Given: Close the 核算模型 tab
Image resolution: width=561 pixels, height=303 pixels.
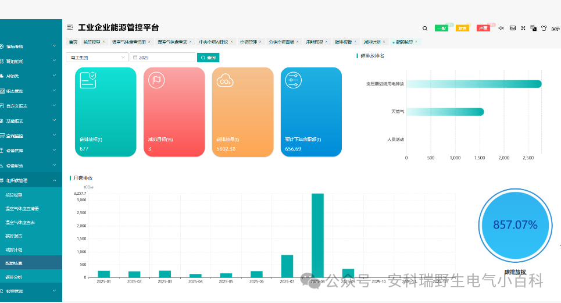Looking at the screenshot, I should click(x=103, y=41).
